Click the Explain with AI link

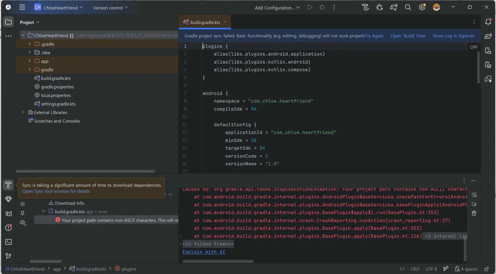[204, 252]
